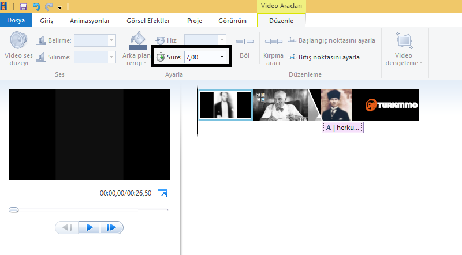Click Bitiş noktasını ayarla

click(324, 57)
